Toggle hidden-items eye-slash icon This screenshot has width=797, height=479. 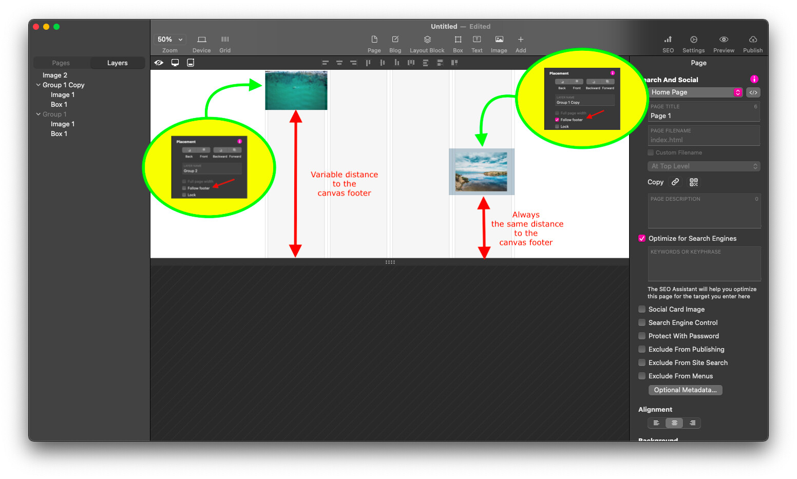[159, 63]
